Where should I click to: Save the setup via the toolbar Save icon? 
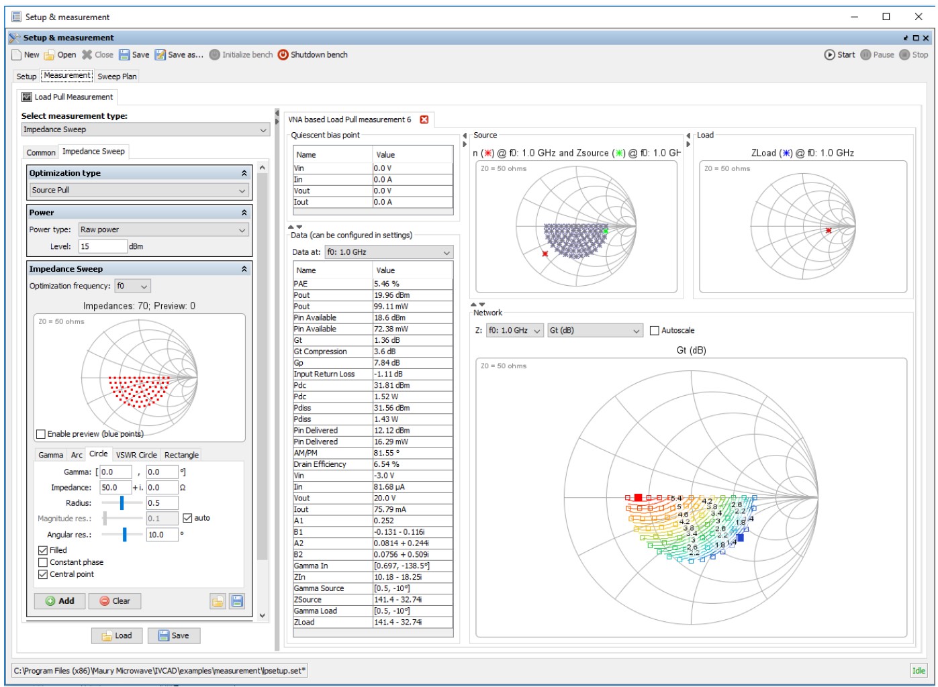pos(124,55)
